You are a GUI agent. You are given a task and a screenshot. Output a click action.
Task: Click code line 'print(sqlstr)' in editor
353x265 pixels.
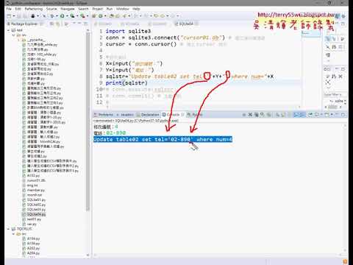point(126,83)
